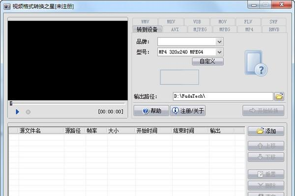Click the preview seek slider handle
Screen dimensions: 295x196
point(11,103)
